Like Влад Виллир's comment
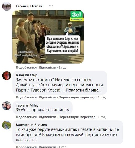Viewport: 135px width, 148px height. [26, 97]
